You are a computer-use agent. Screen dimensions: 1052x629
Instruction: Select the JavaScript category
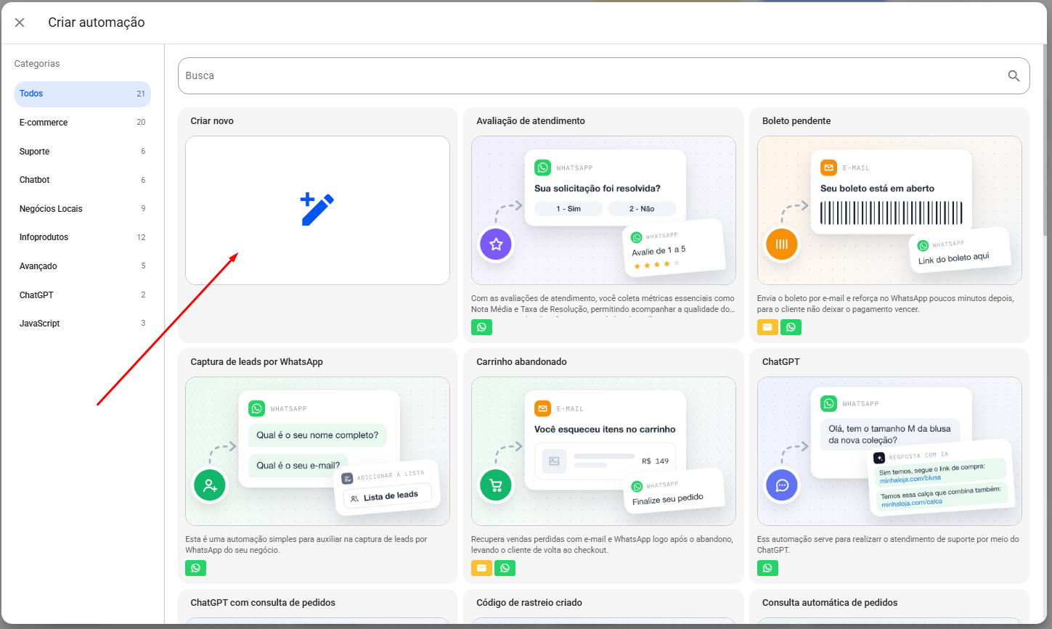[x=83, y=324]
